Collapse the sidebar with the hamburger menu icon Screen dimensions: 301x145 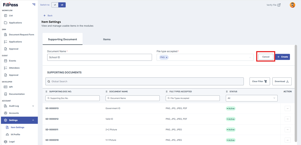tap(34, 5)
